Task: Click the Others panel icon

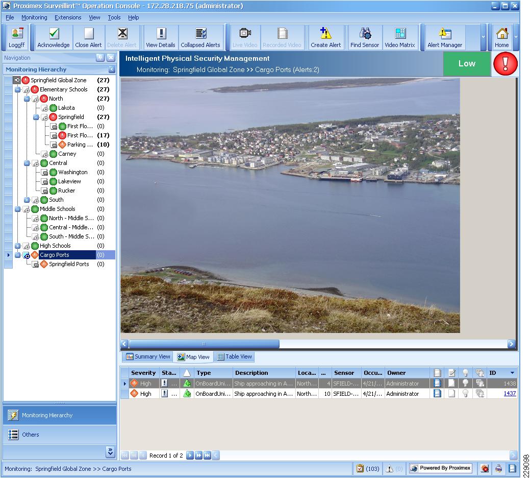Action: (x=13, y=435)
